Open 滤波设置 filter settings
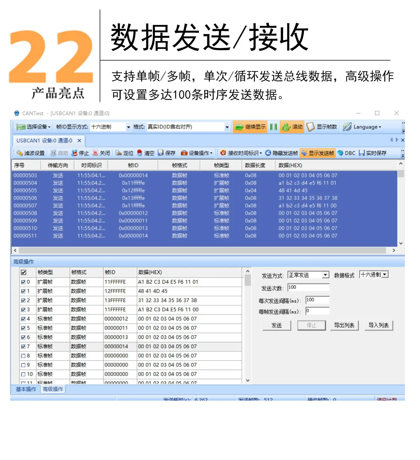 click(30, 153)
